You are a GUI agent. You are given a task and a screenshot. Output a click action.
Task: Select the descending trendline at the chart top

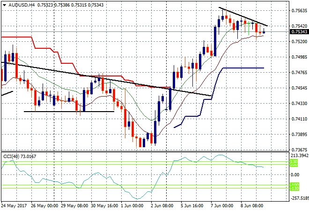[x=243, y=16]
